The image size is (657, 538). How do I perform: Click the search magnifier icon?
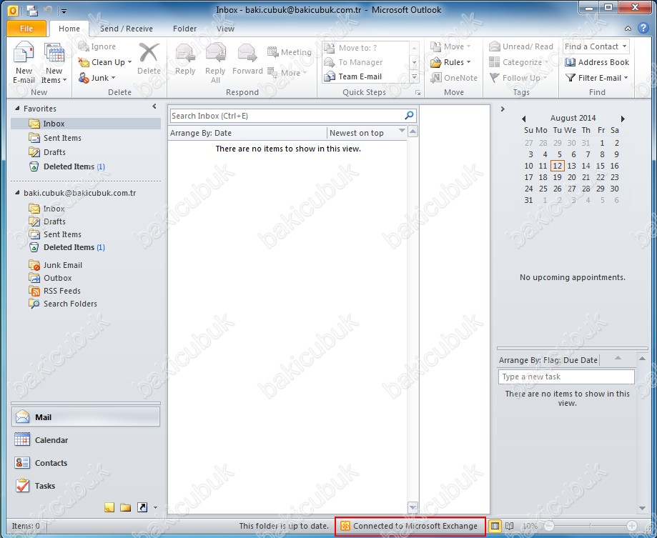click(410, 116)
